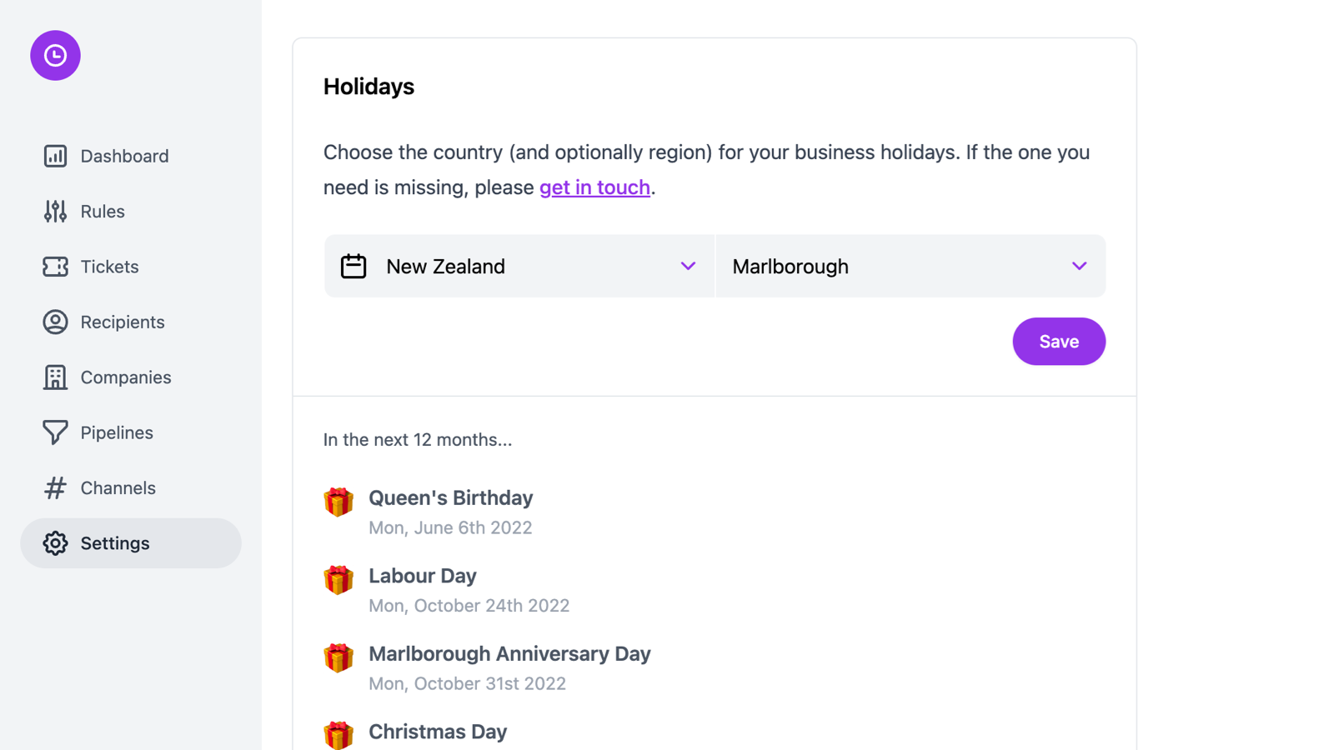Open Dashboard from the navigation menu
This screenshot has height=750, width=1334.
[x=124, y=156]
